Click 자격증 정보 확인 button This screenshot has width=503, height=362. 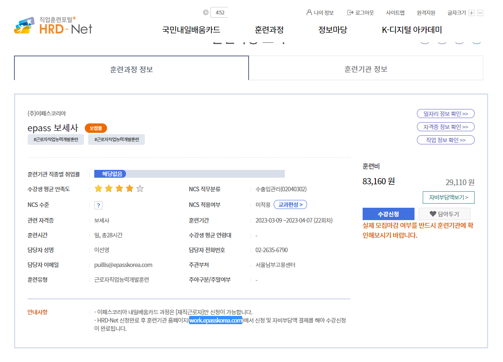[x=446, y=127]
